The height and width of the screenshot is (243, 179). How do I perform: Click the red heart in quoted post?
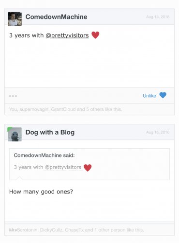88,168
